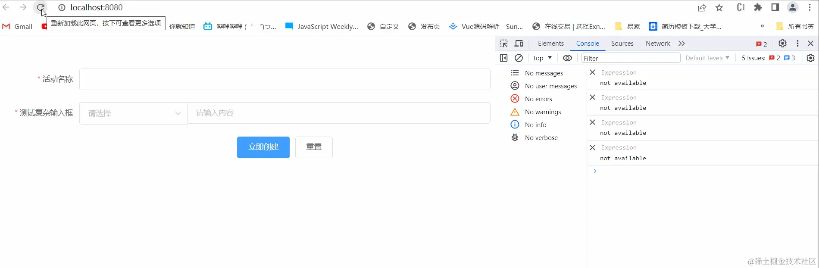Open the Vue源码解析 bookmark
Screen dimensions: 819x268
pyautogui.click(x=486, y=26)
